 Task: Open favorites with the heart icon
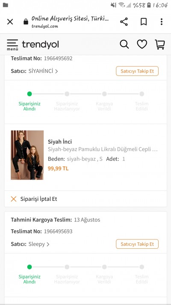point(142,44)
